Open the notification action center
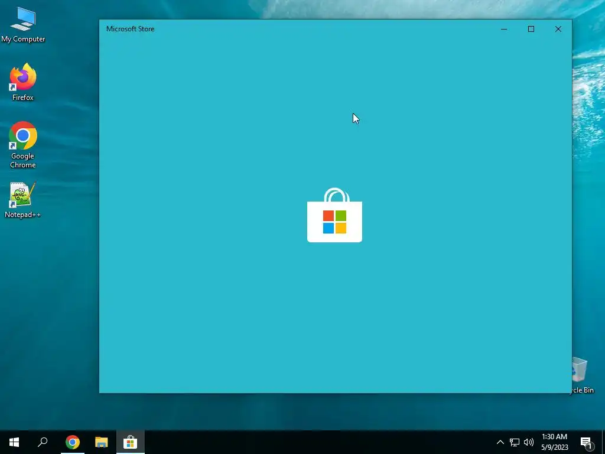This screenshot has height=454, width=605. 587,442
